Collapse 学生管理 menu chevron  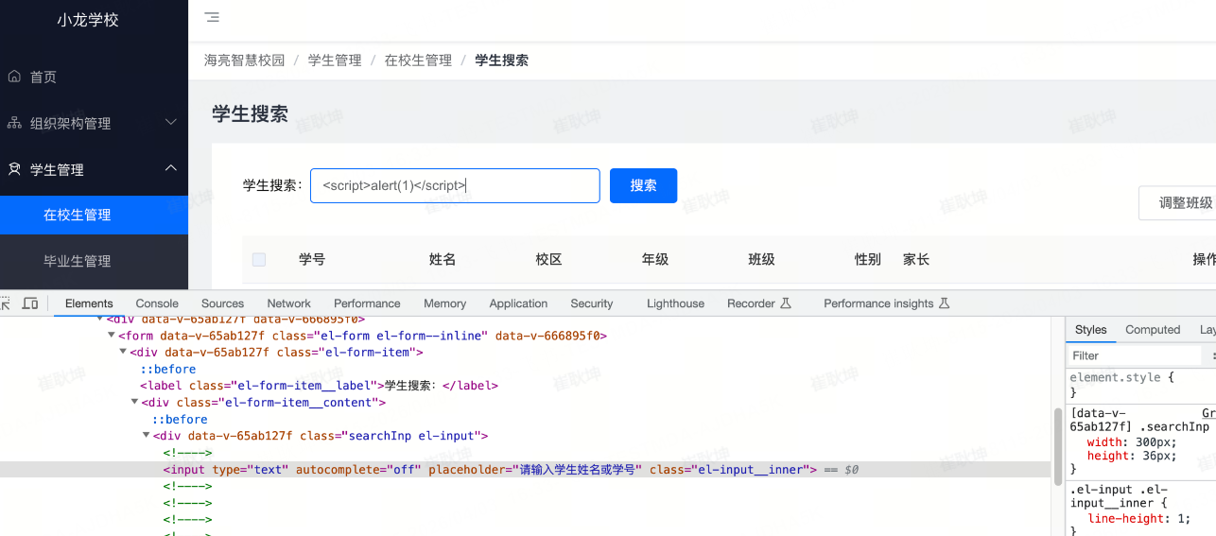point(171,168)
